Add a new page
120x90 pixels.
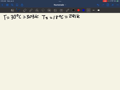(108, 5)
